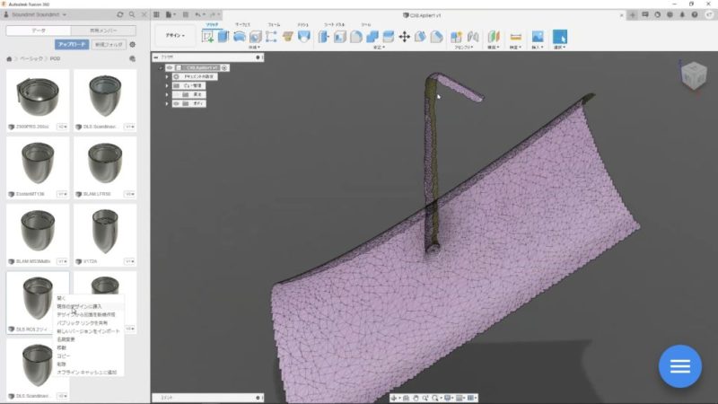Screen dimensions: 718x404
Task: Toggle visibility eye of ボディ folder
Action: pyautogui.click(x=176, y=104)
